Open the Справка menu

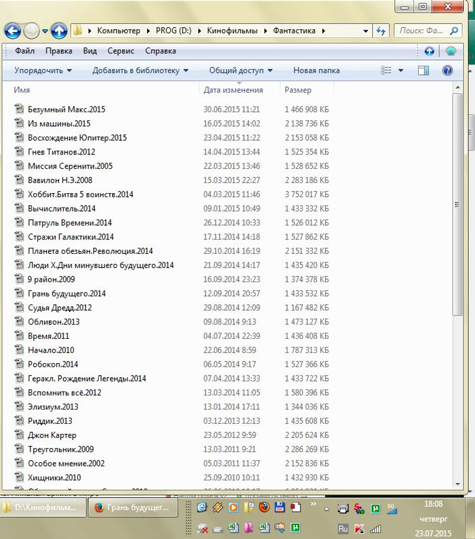(160, 51)
